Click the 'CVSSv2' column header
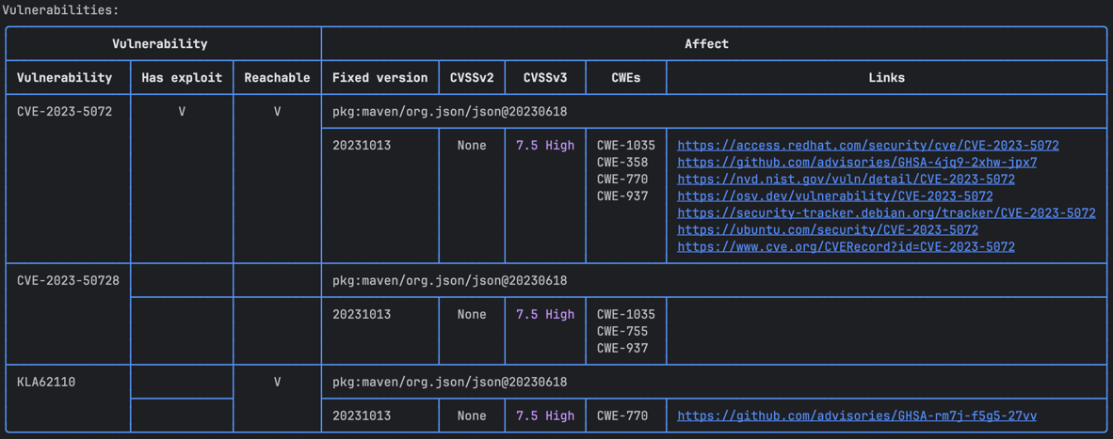 [472, 78]
